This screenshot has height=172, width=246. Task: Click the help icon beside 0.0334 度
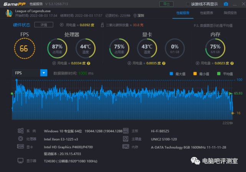pyautogui.click(x=89, y=63)
